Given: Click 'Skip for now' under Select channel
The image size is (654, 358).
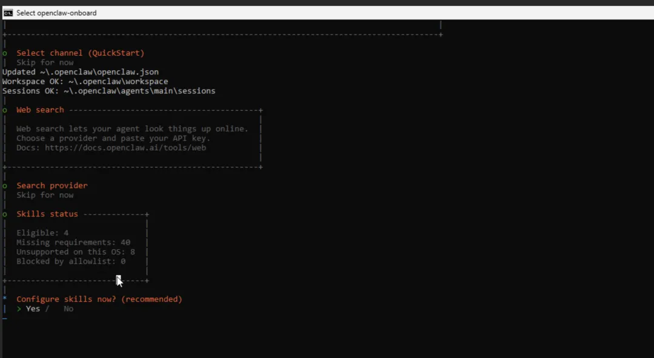Looking at the screenshot, I should 45,62.
